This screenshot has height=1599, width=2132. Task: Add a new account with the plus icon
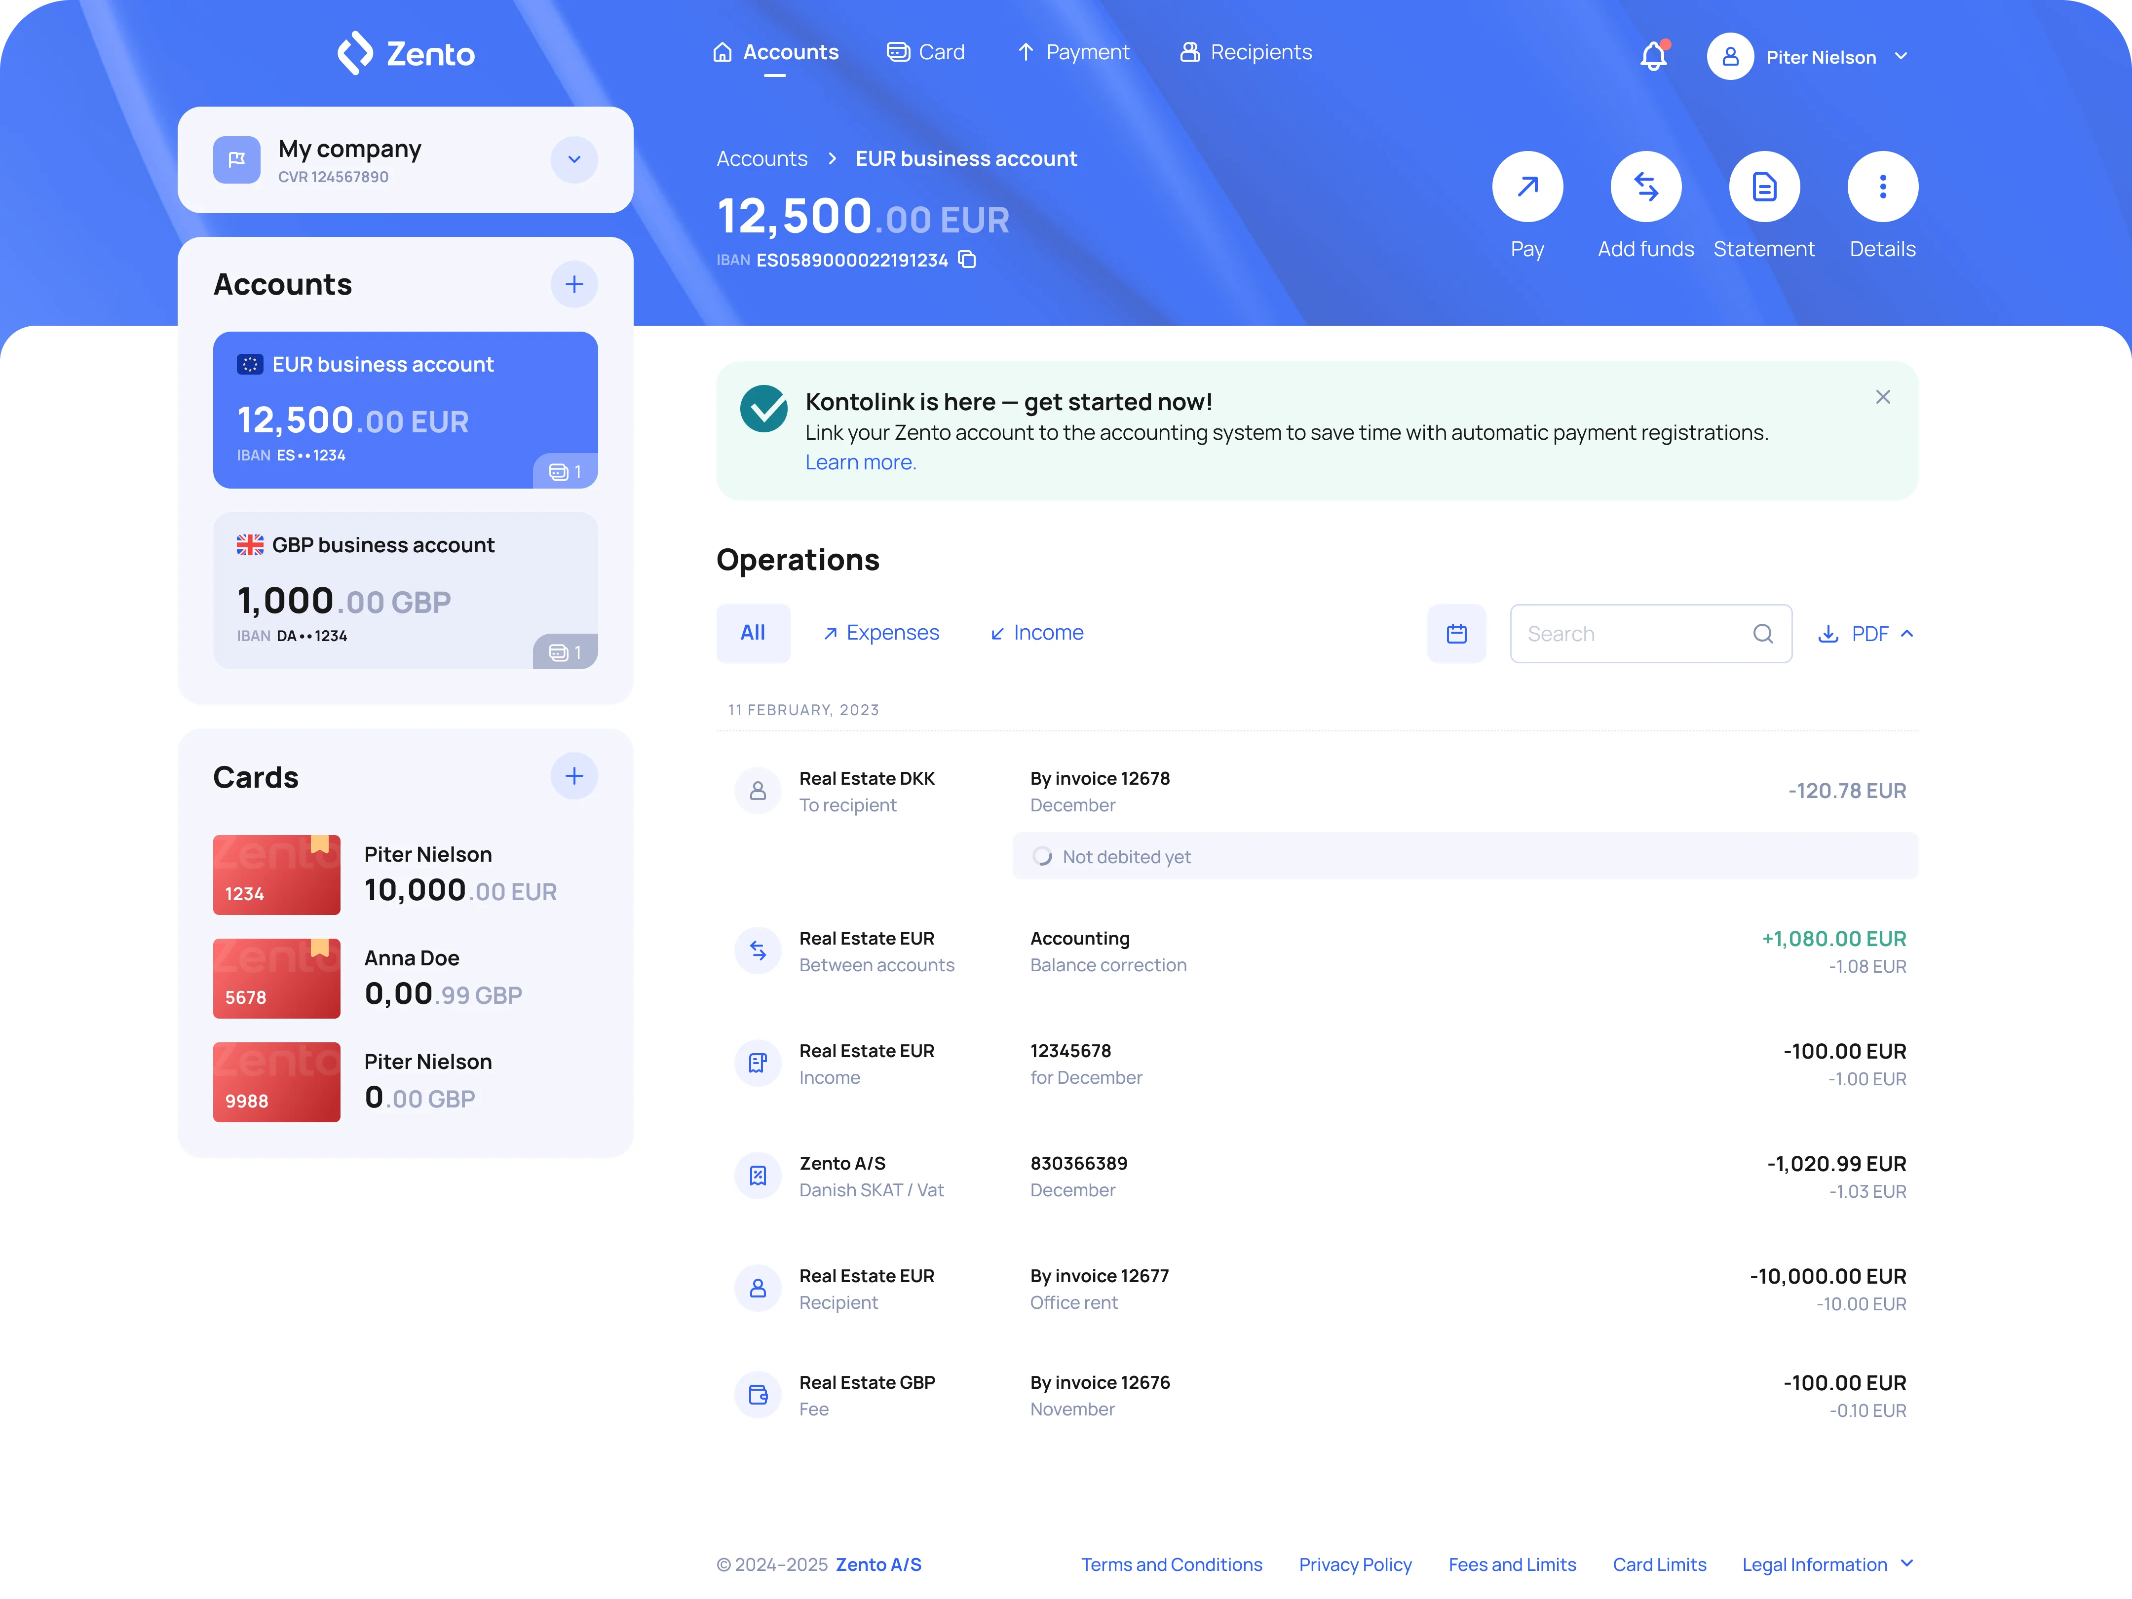(573, 284)
